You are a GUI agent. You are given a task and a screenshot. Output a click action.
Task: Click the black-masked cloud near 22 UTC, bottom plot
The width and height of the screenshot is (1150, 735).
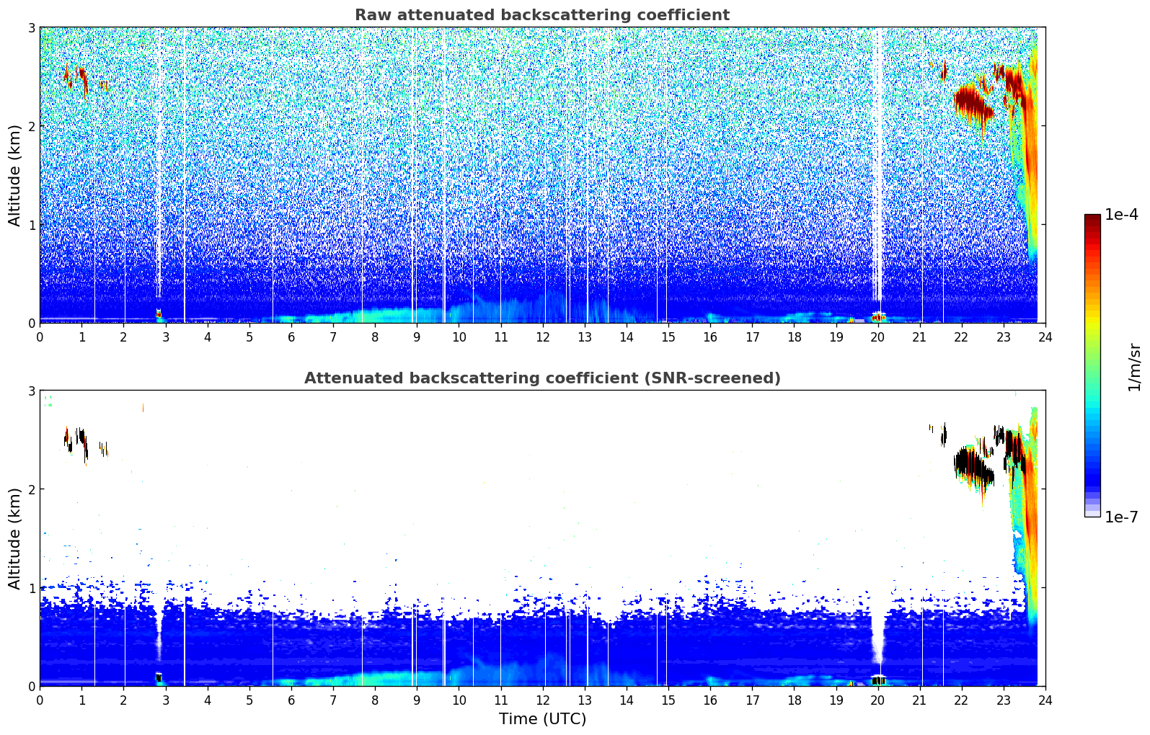971,465
